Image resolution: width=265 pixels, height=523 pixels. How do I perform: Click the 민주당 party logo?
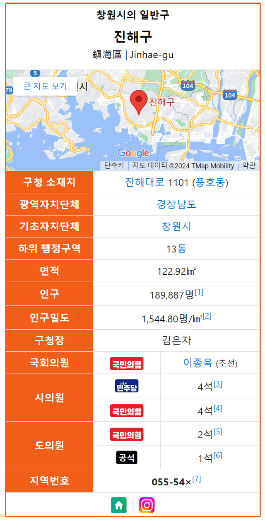tap(127, 386)
